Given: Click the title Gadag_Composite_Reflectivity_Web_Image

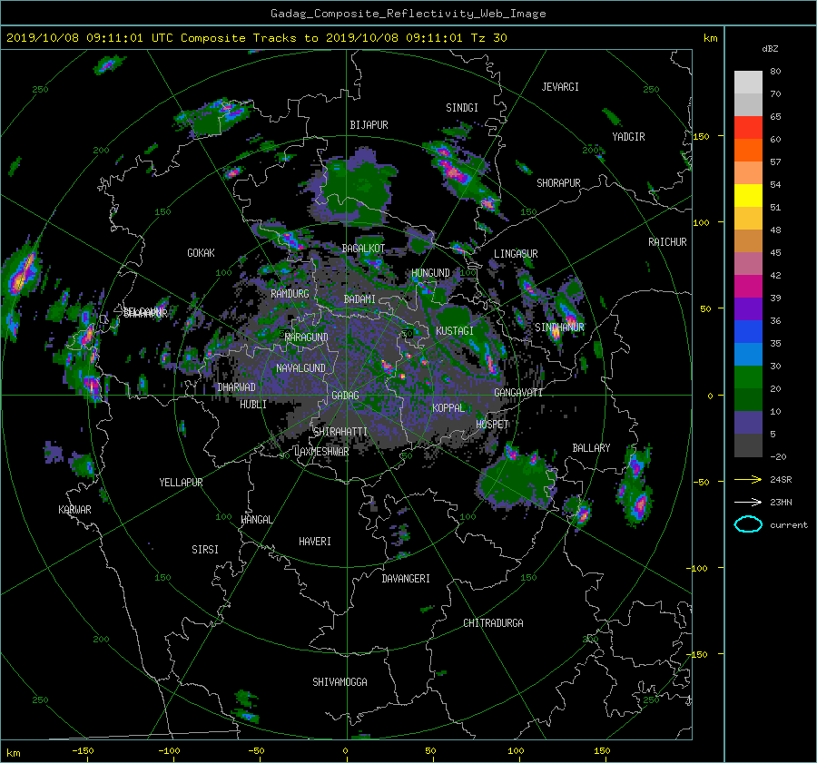Looking at the screenshot, I should 408,14.
